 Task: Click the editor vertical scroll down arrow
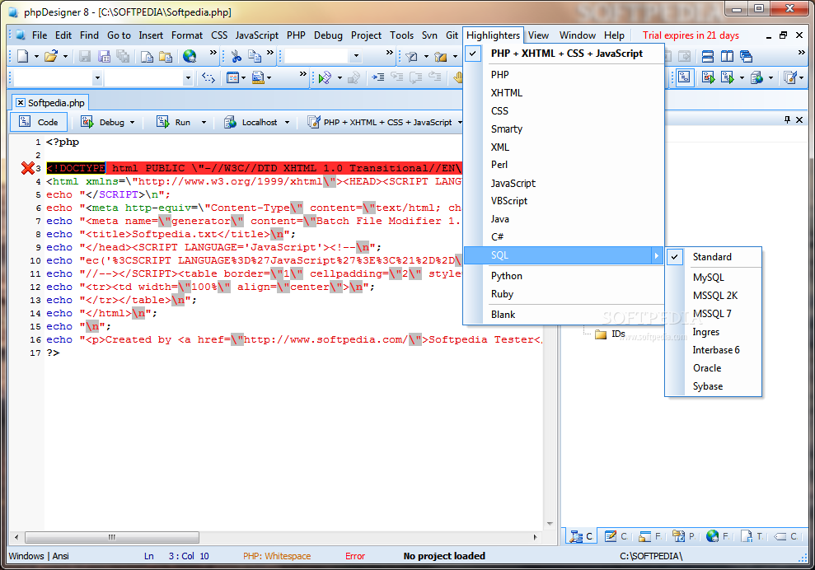point(550,524)
